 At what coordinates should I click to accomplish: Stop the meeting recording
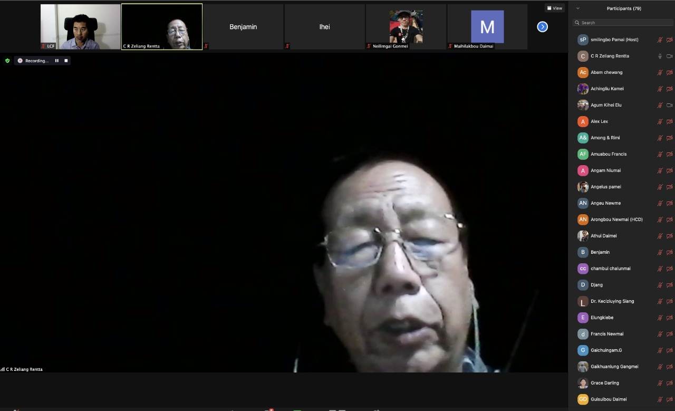(x=66, y=61)
